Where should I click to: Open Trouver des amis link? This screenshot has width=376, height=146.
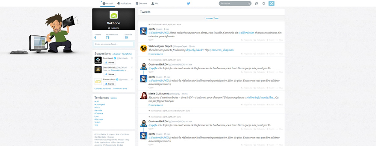(120, 88)
